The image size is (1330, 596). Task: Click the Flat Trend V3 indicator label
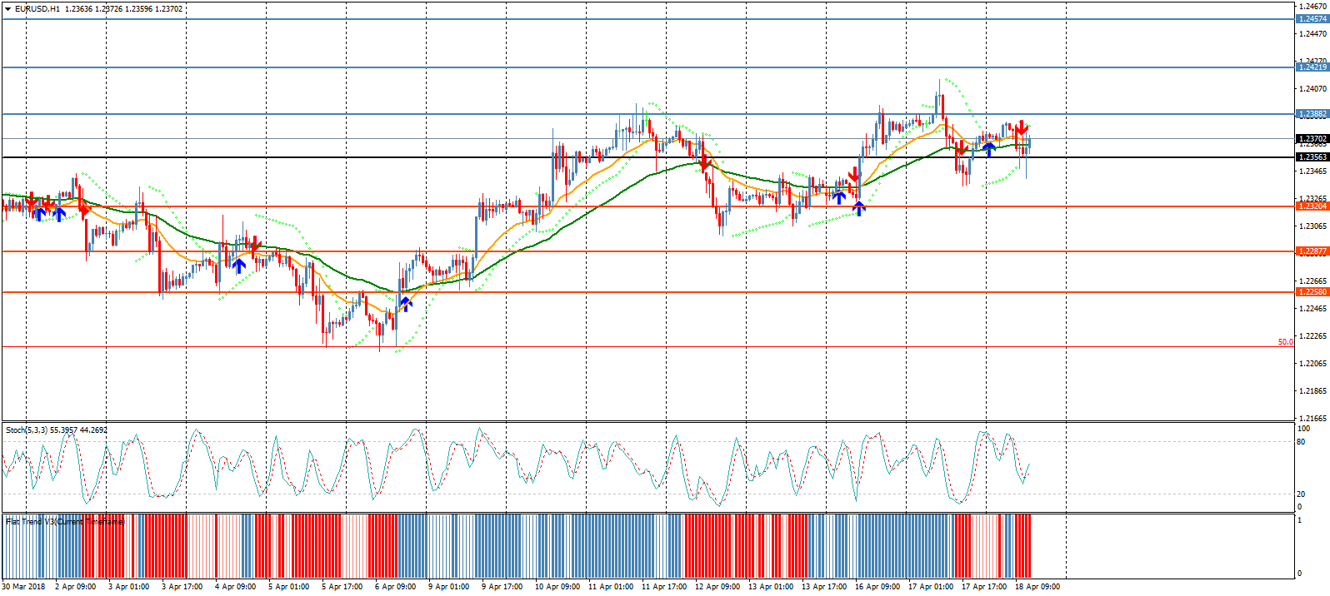point(64,522)
